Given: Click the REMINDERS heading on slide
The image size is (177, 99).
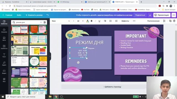Looking at the screenshot, I should [x=136, y=61].
